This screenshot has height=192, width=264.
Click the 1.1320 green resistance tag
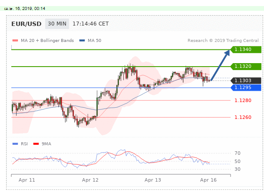coord(246,67)
